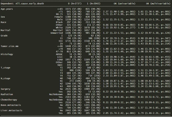The height and width of the screenshot is (117, 172).
Task: Click the Chemotherapy variable label
Action: click(9, 100)
